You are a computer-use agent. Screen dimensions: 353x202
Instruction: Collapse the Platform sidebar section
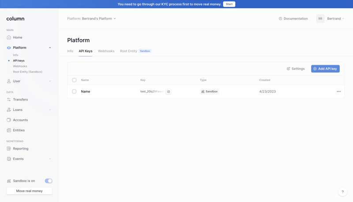click(x=50, y=48)
